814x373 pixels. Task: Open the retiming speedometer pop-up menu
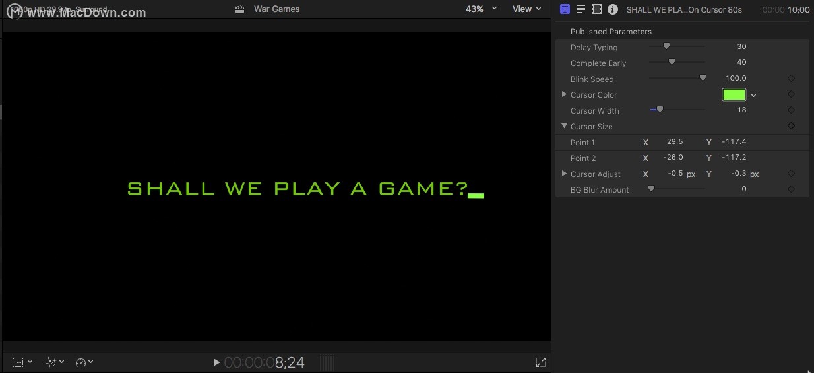tap(84, 362)
